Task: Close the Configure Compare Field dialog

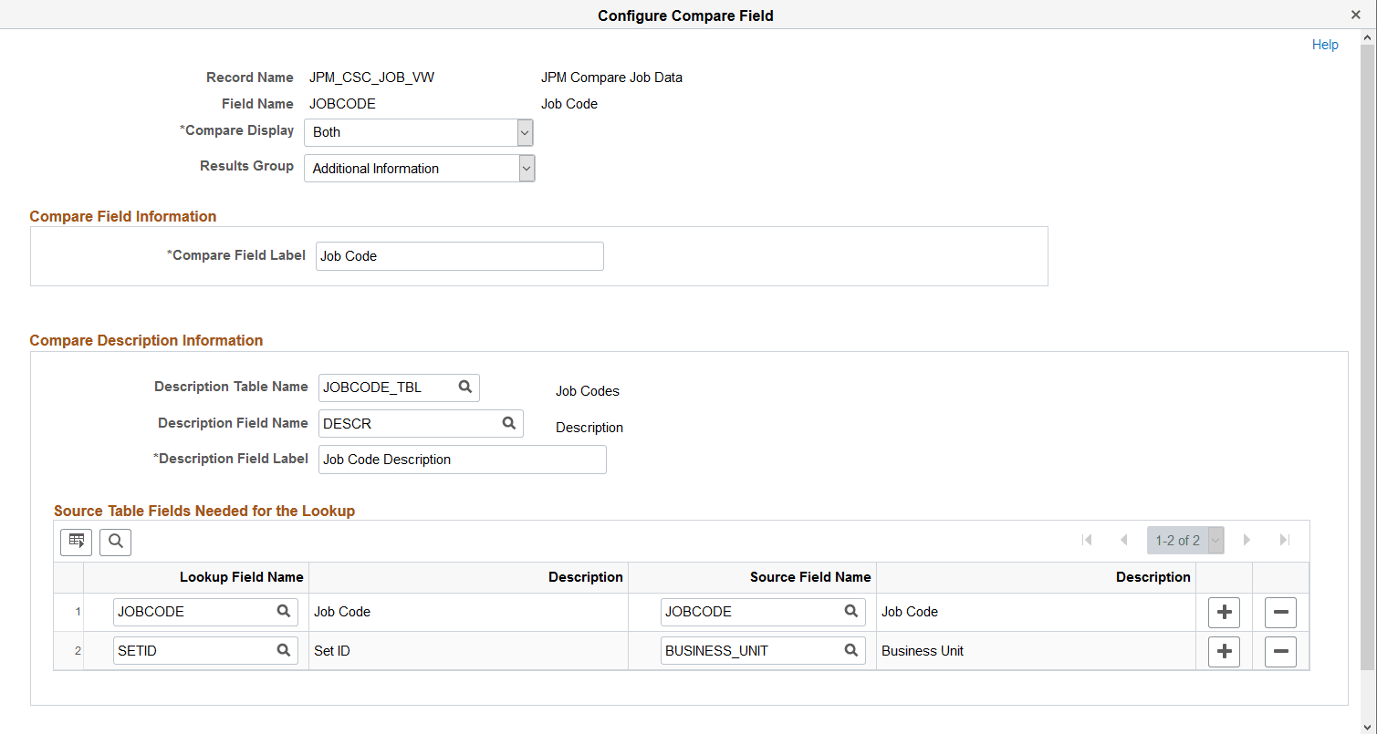Action: pyautogui.click(x=1358, y=14)
